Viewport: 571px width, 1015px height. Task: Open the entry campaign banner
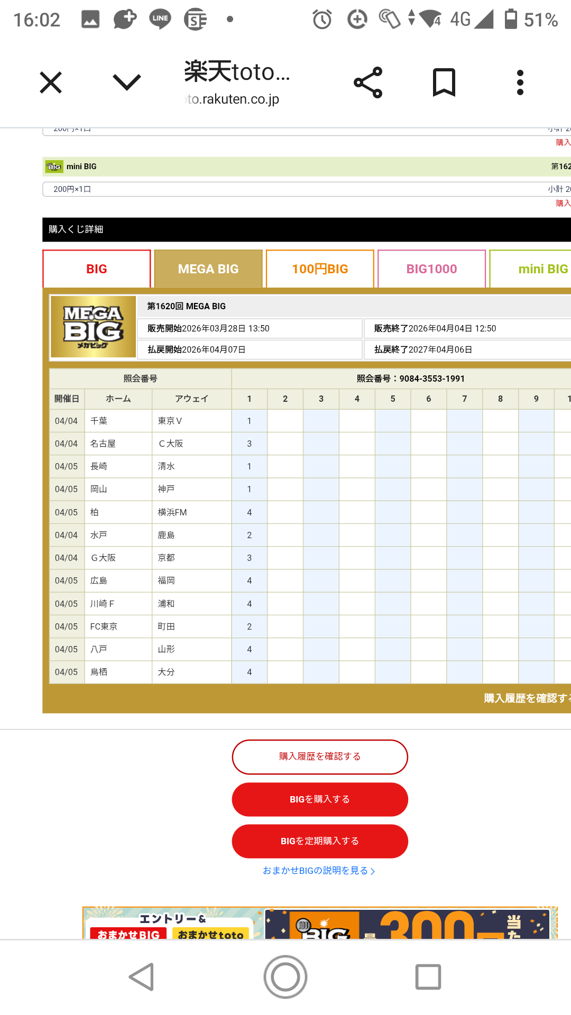[x=319, y=923]
